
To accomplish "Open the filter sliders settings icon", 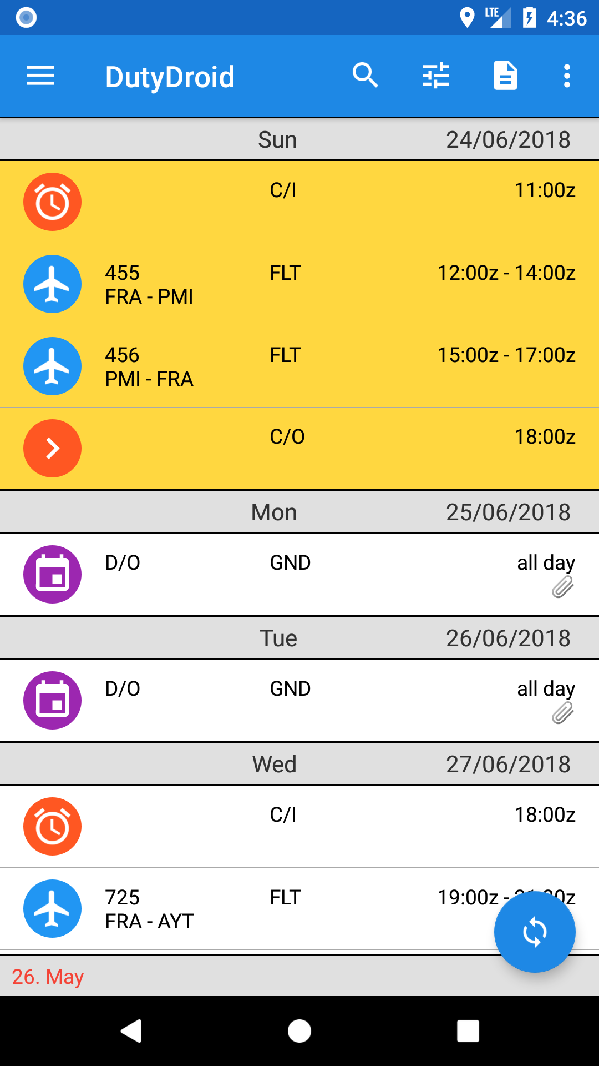I will coord(436,76).
